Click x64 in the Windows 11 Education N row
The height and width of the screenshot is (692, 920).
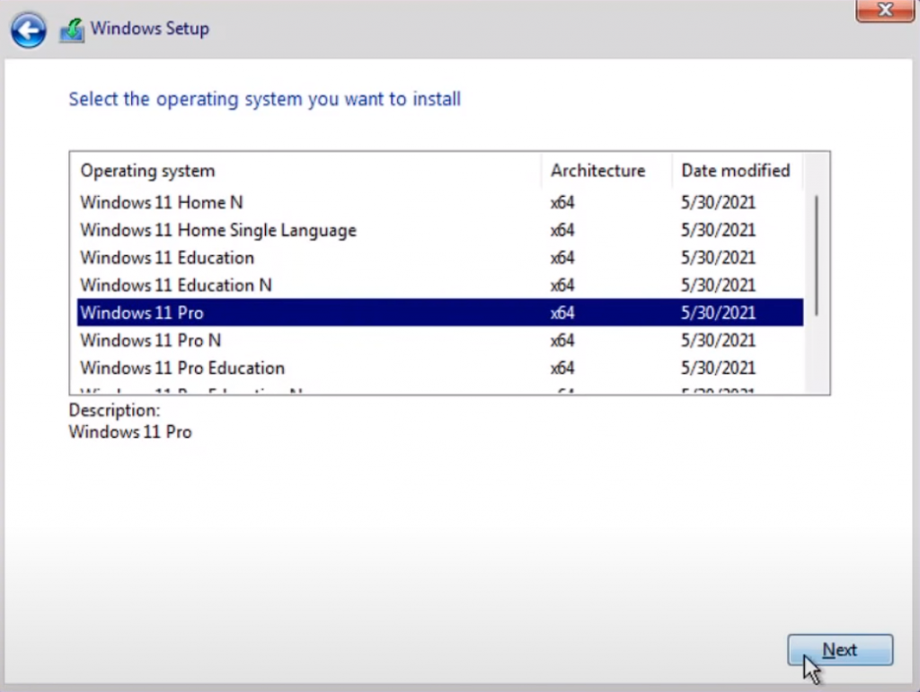pos(562,285)
